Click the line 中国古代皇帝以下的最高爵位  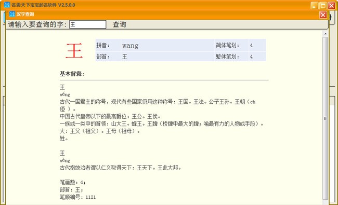pyautogui.click(x=110, y=116)
